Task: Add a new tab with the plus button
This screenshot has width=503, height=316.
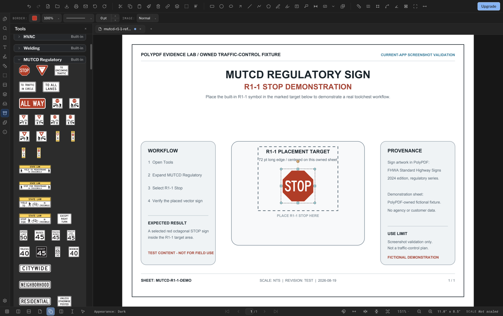Action: pos(151,29)
